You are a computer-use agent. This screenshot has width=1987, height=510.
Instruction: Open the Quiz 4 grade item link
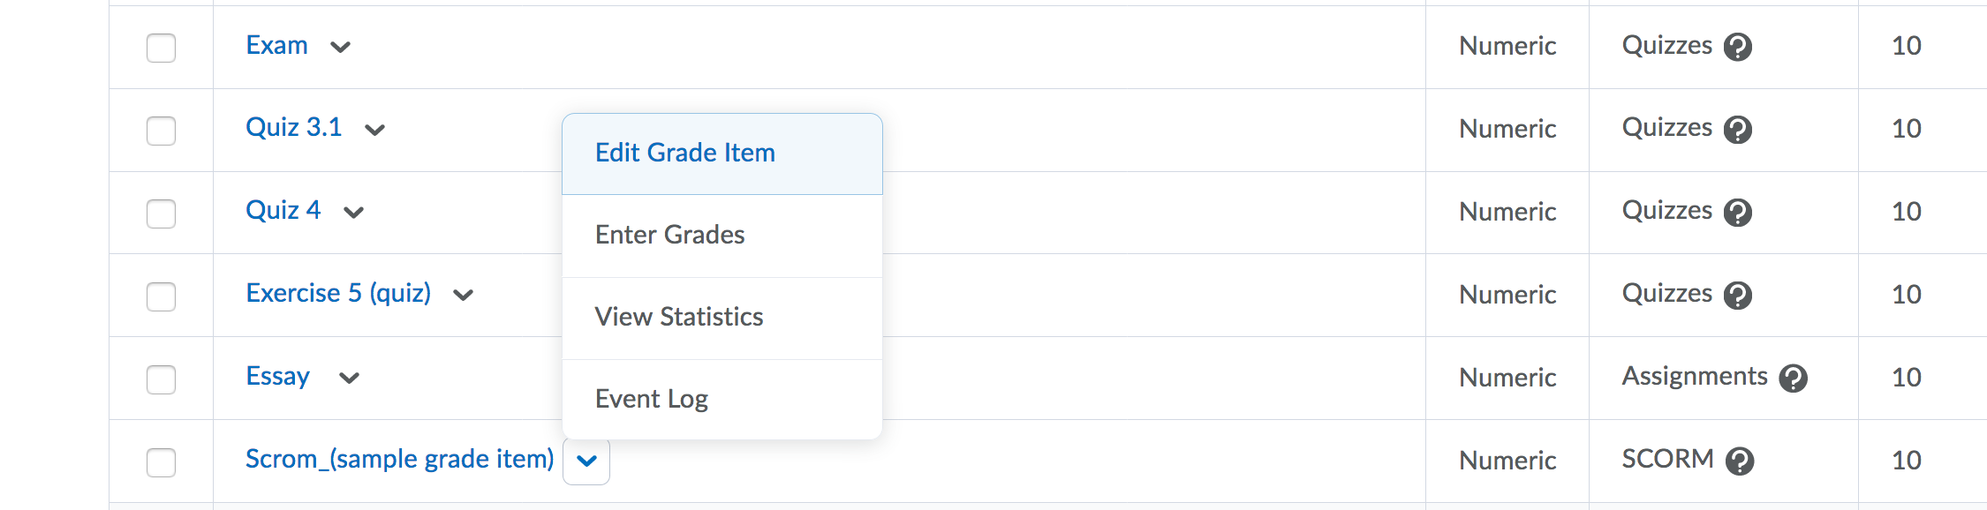(283, 210)
